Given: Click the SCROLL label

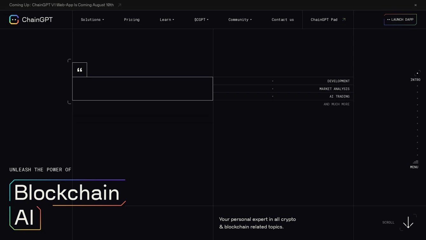Looking at the screenshot, I should [x=388, y=222].
